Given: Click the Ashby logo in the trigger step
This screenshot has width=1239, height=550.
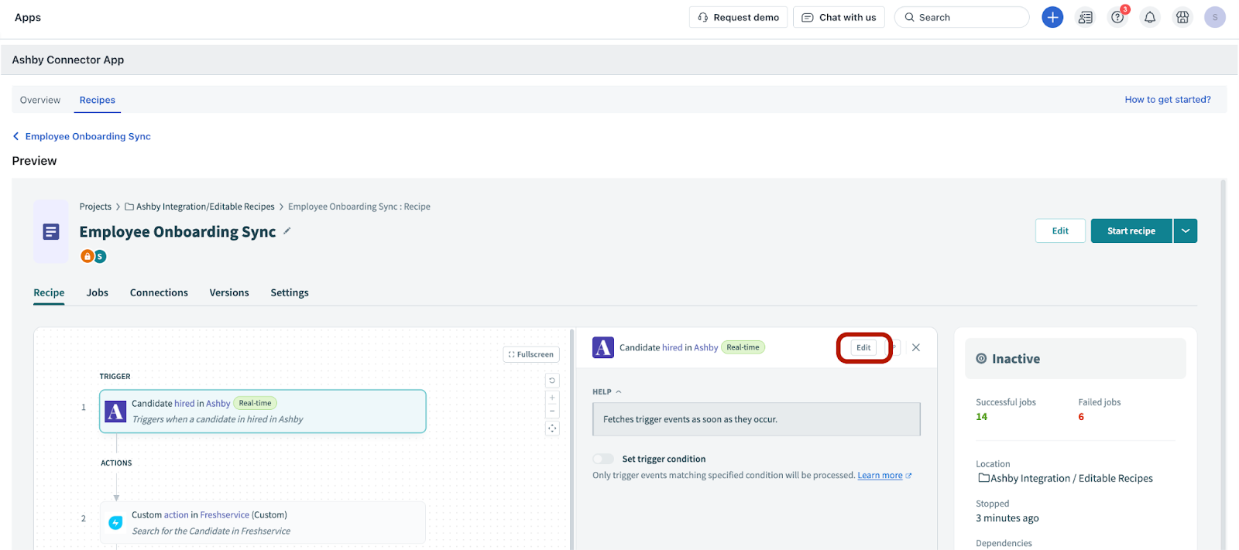Looking at the screenshot, I should (115, 412).
